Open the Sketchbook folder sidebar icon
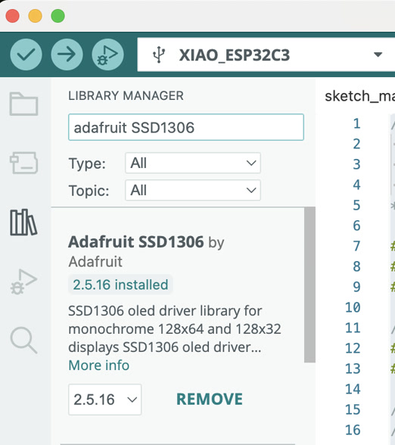Viewport: 395px width, 445px height. click(24, 104)
